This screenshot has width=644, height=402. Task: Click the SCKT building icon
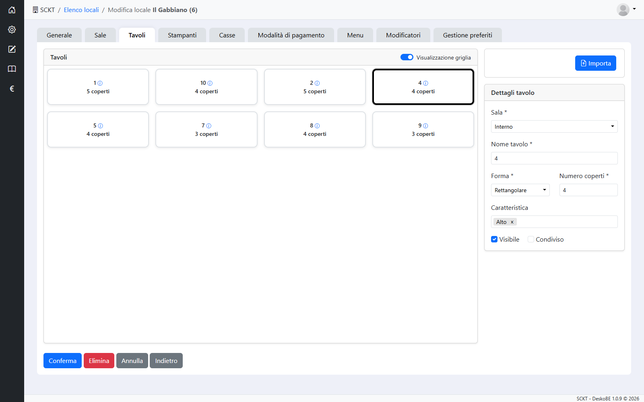(x=35, y=10)
